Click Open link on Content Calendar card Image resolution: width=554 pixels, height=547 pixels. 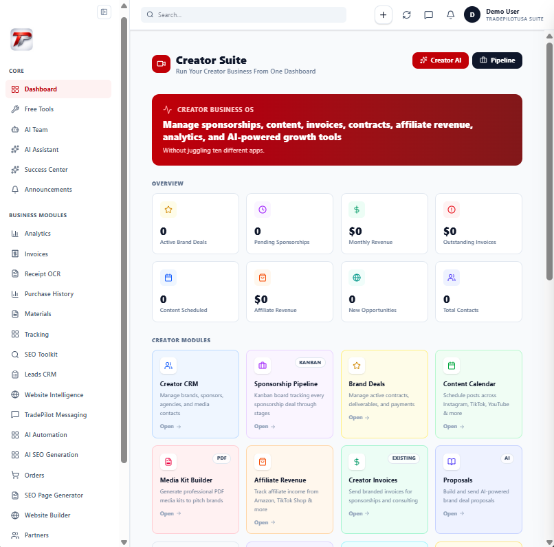click(454, 427)
